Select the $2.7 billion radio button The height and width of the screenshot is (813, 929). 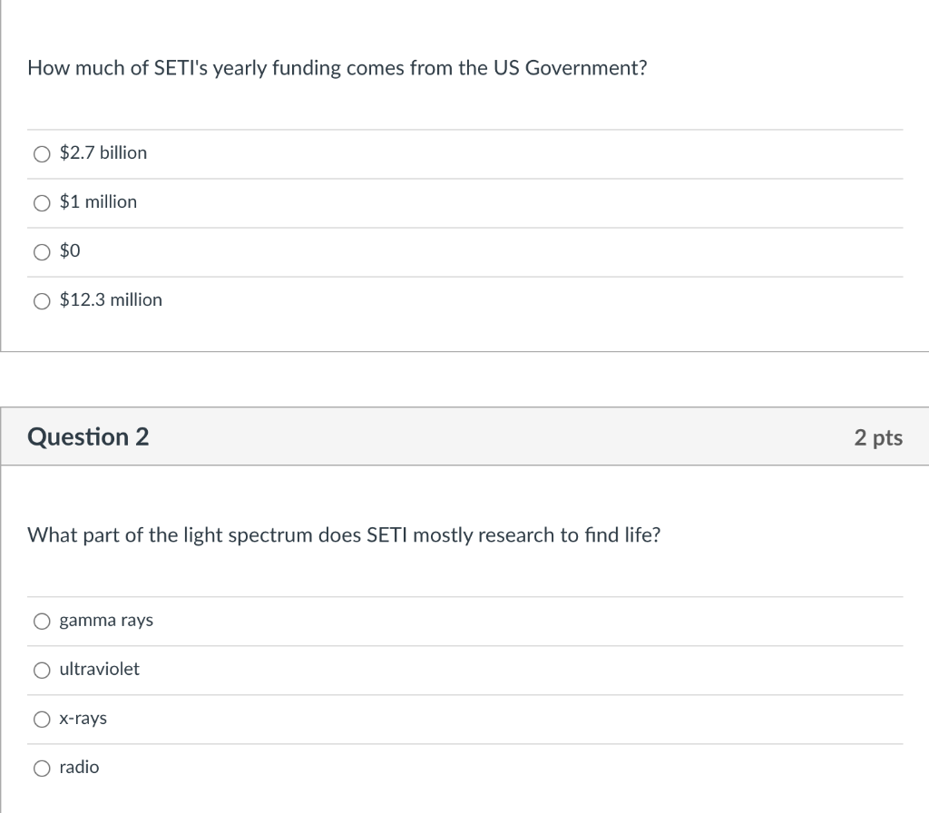tap(42, 153)
